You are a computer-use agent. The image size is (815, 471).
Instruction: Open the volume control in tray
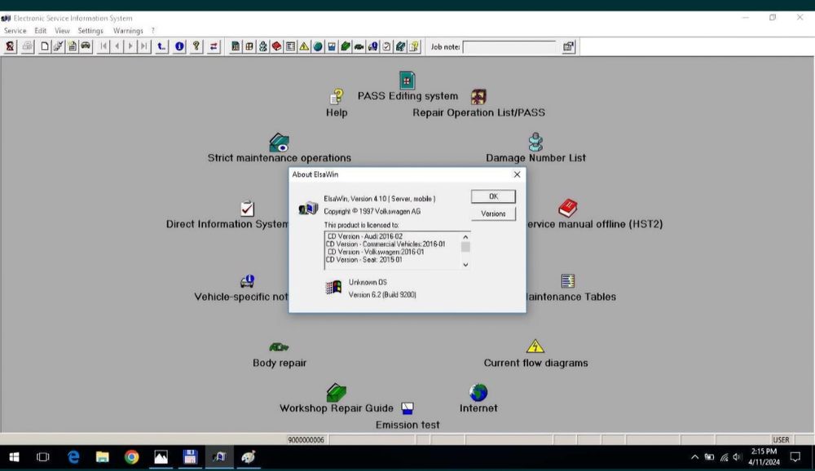point(737,457)
